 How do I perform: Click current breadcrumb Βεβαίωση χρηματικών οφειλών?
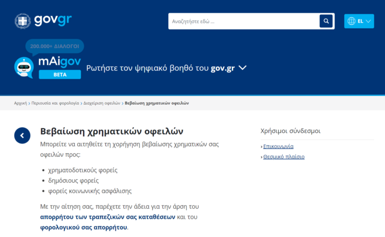[x=157, y=103]
